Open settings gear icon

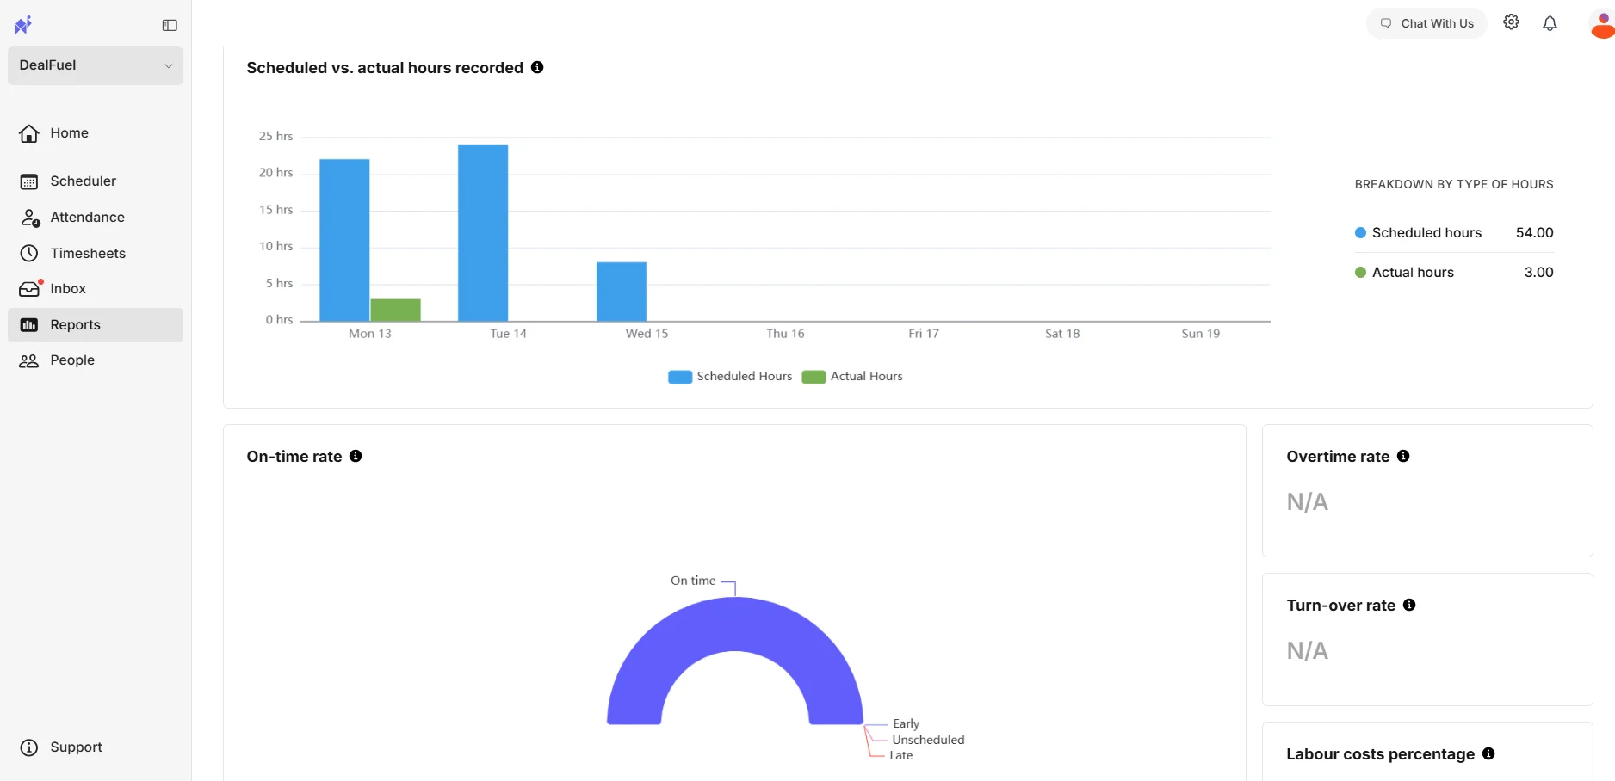pos(1512,22)
